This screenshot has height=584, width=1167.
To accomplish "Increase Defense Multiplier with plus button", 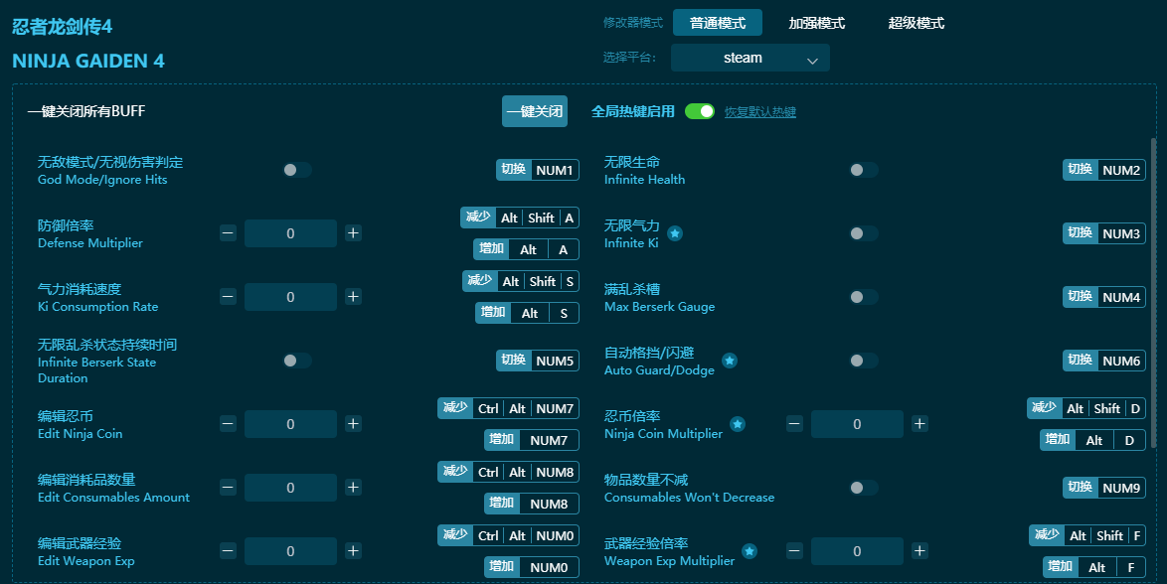I will pyautogui.click(x=353, y=233).
